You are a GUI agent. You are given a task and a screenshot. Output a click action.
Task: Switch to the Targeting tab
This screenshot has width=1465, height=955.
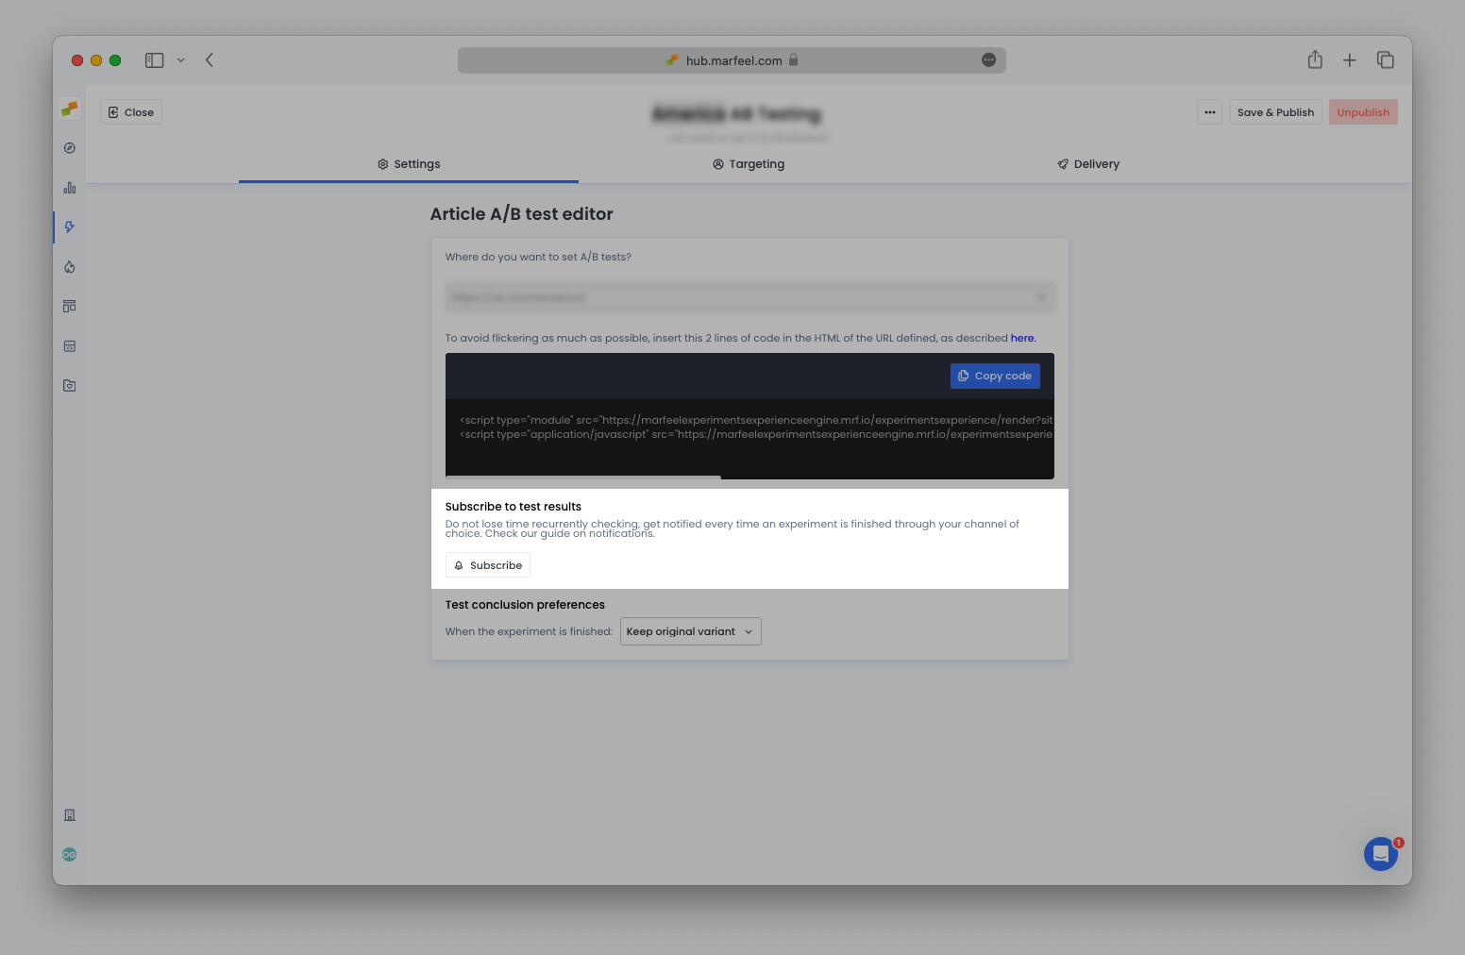pyautogui.click(x=749, y=163)
